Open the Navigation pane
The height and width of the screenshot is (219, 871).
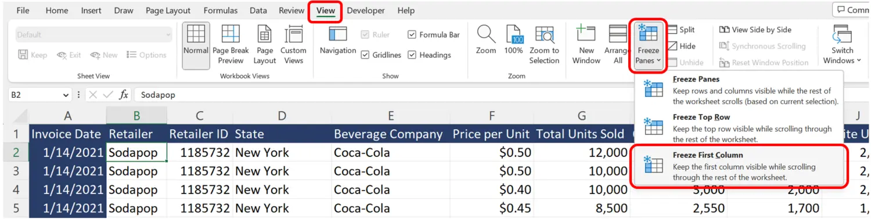point(338,41)
